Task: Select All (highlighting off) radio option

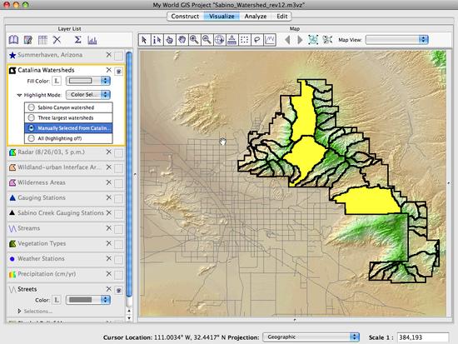Action: pyautogui.click(x=32, y=138)
